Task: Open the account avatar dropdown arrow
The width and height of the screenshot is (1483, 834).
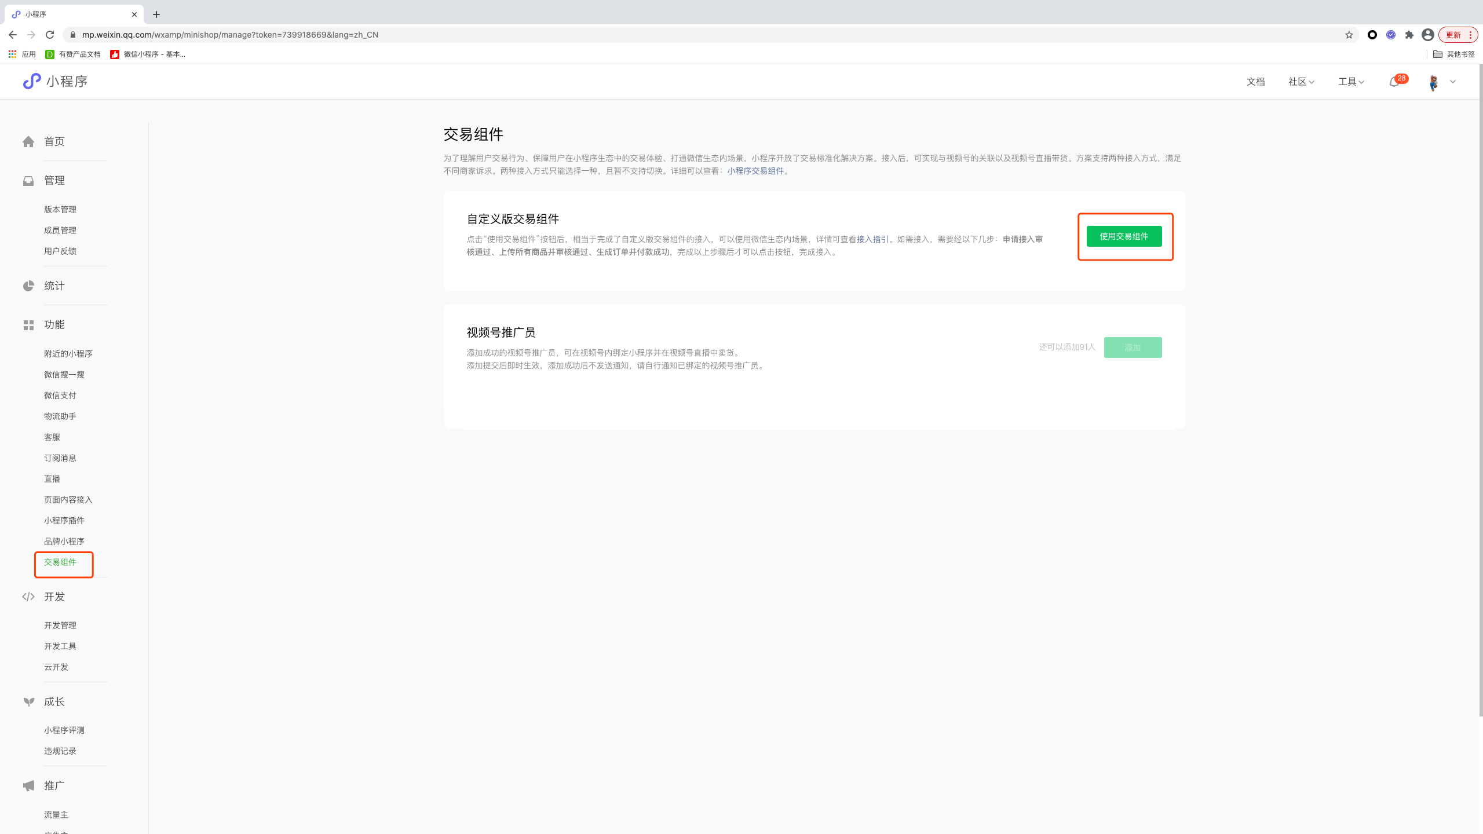Action: [x=1453, y=82]
